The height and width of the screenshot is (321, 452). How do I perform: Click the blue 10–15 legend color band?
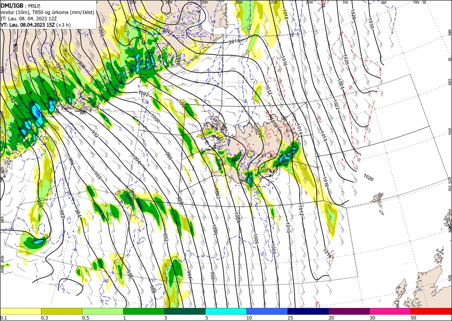pyautogui.click(x=267, y=311)
